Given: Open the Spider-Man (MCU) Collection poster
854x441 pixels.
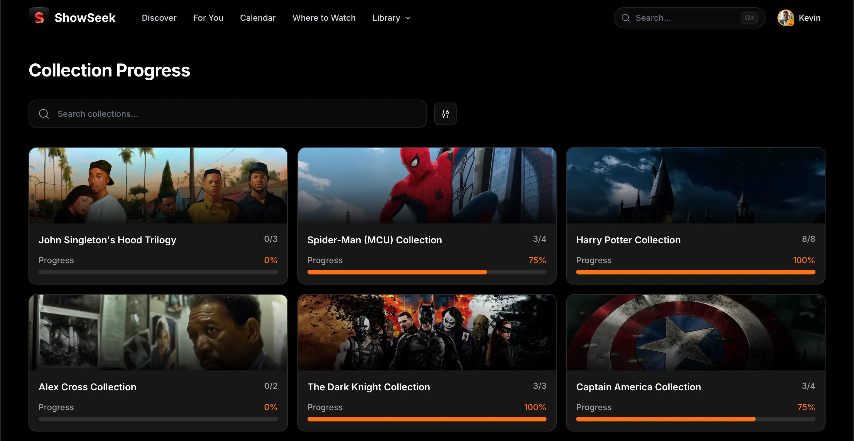Looking at the screenshot, I should (x=427, y=186).
